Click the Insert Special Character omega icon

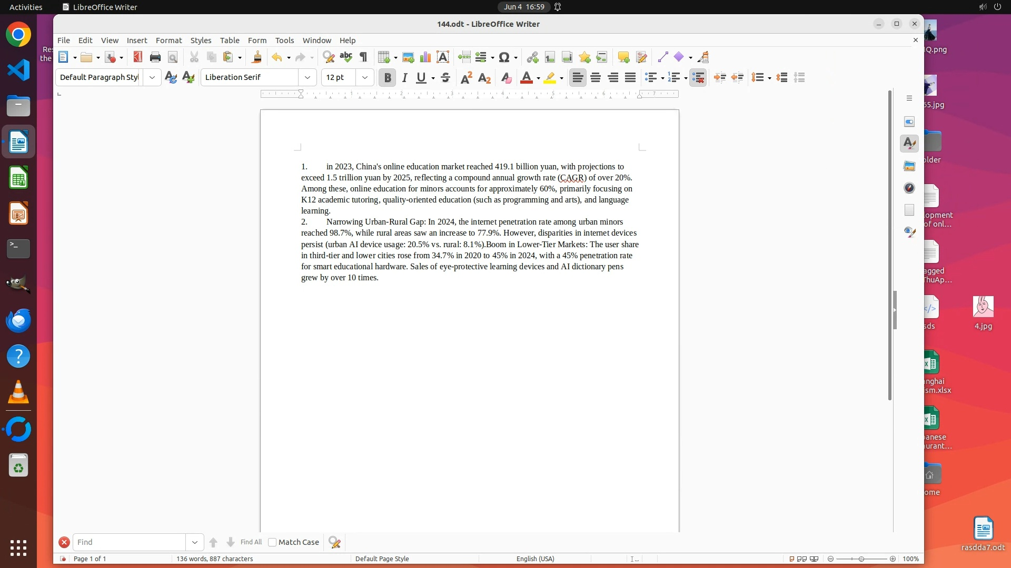pyautogui.click(x=504, y=57)
